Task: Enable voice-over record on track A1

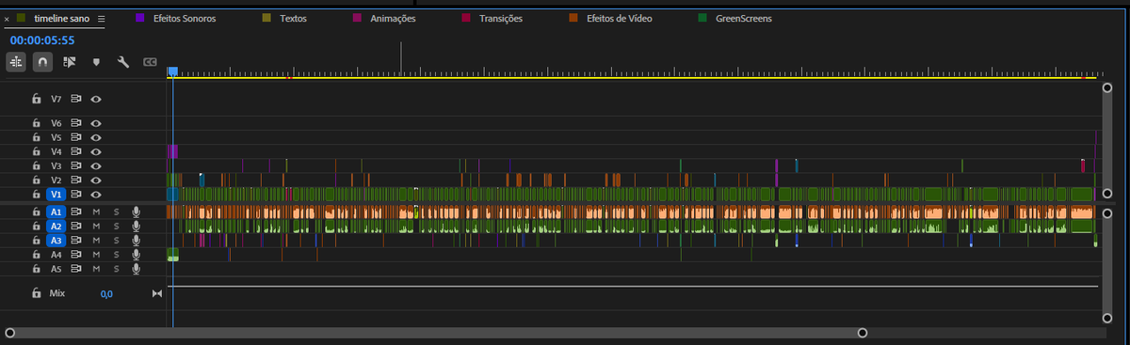Action: point(137,212)
